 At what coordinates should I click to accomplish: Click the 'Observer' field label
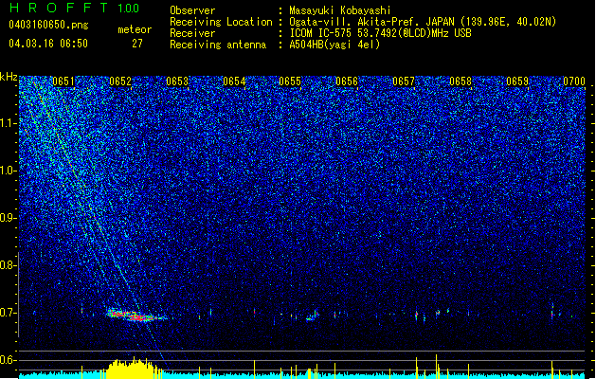click(x=192, y=10)
